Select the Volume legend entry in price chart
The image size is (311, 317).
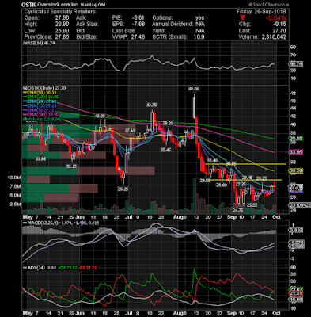43,119
